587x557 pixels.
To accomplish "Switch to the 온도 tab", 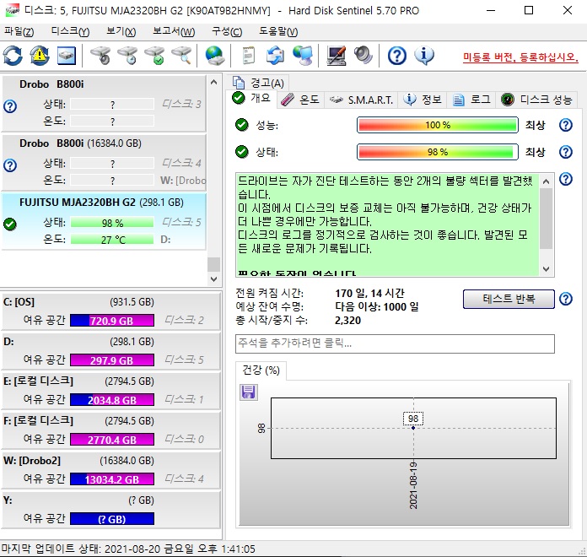I will coord(300,100).
